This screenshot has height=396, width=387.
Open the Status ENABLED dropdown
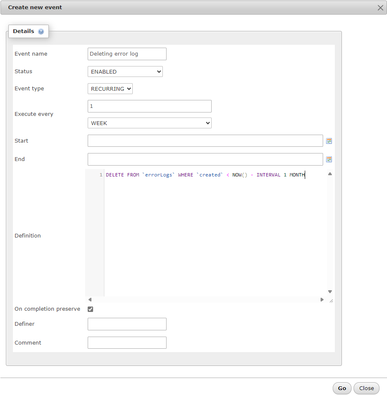125,72
